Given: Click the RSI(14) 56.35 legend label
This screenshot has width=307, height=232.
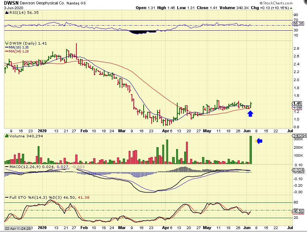Looking at the screenshot, I should 24,13.
